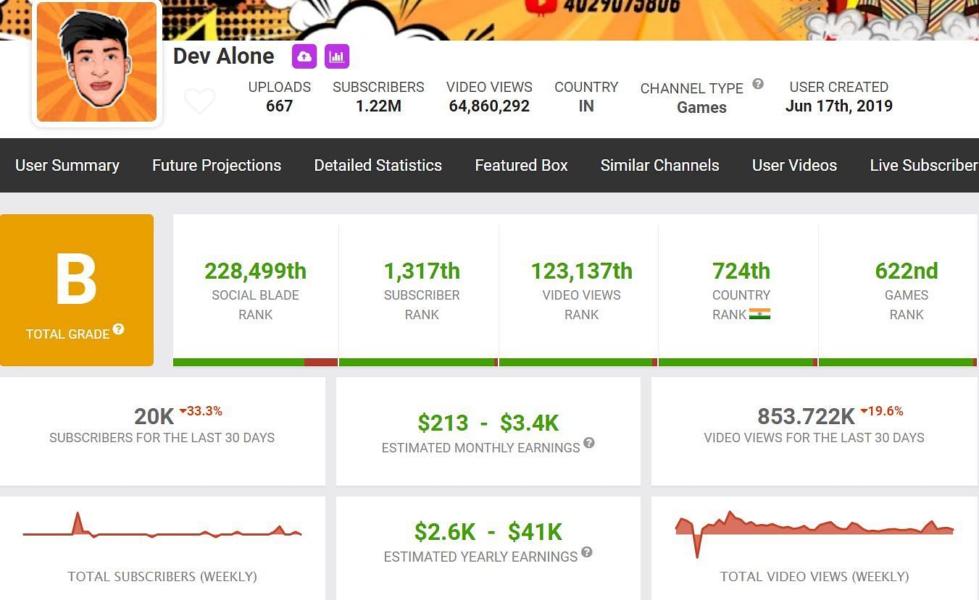
Task: Click the orange B total grade box
Action: [77, 290]
